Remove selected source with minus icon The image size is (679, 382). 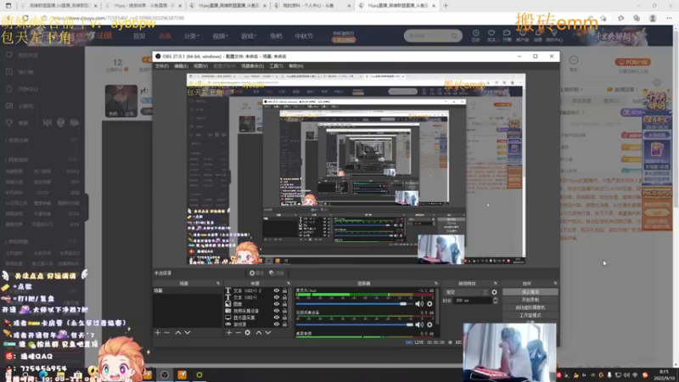click(238, 333)
